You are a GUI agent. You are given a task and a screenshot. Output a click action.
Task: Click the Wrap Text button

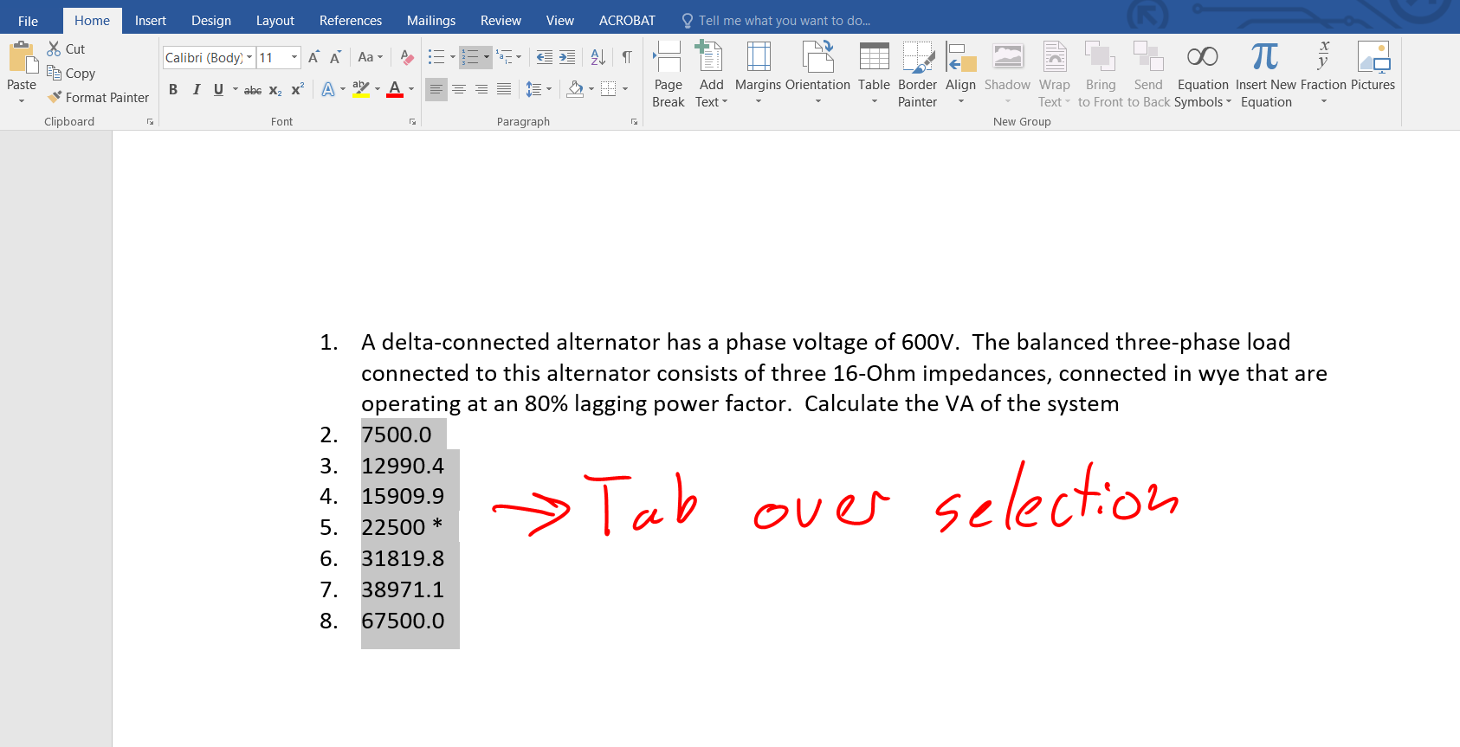pyautogui.click(x=1054, y=74)
